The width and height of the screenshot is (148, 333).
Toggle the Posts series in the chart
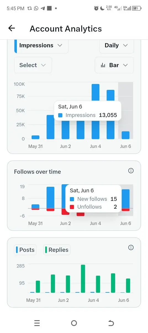(x=25, y=250)
